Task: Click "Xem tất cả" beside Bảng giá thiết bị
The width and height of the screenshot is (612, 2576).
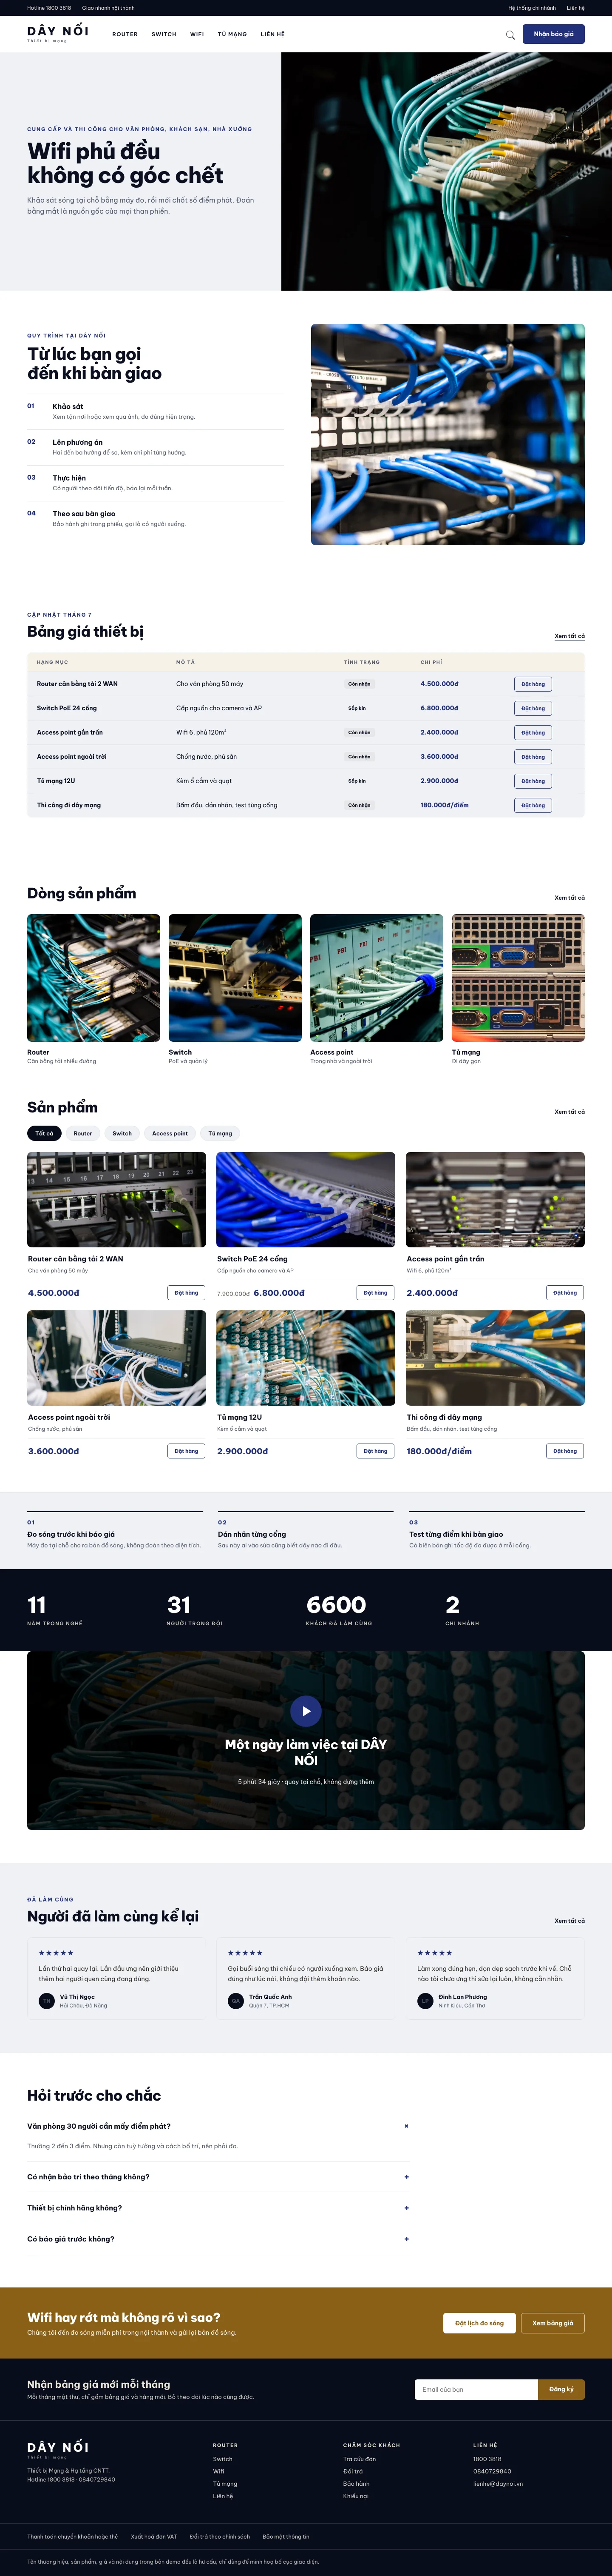Action: 570,636
